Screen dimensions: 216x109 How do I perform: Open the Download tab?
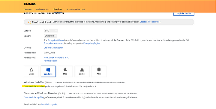click(x=58, y=9)
